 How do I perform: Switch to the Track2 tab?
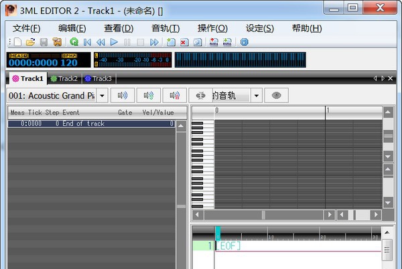pos(64,78)
